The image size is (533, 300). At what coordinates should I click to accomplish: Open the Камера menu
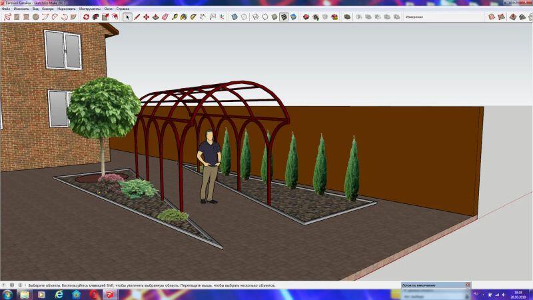pyautogui.click(x=47, y=9)
